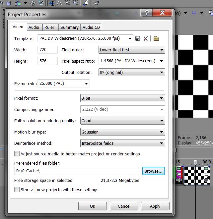Select the Envelope edit tool
The image size is (213, 219).
click(59, 3)
